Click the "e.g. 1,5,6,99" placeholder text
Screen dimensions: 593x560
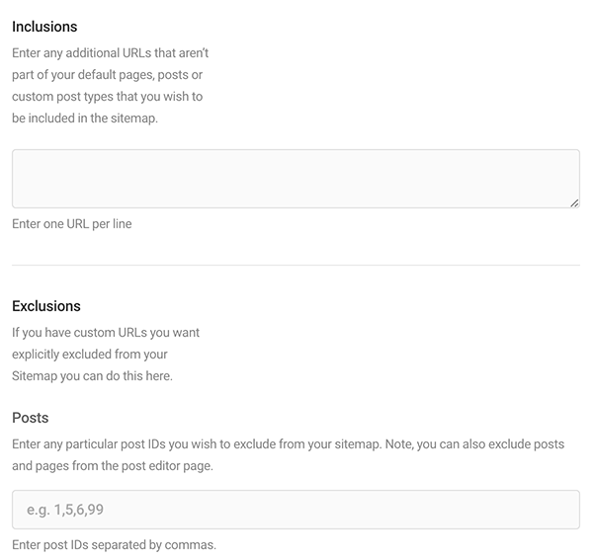64,510
